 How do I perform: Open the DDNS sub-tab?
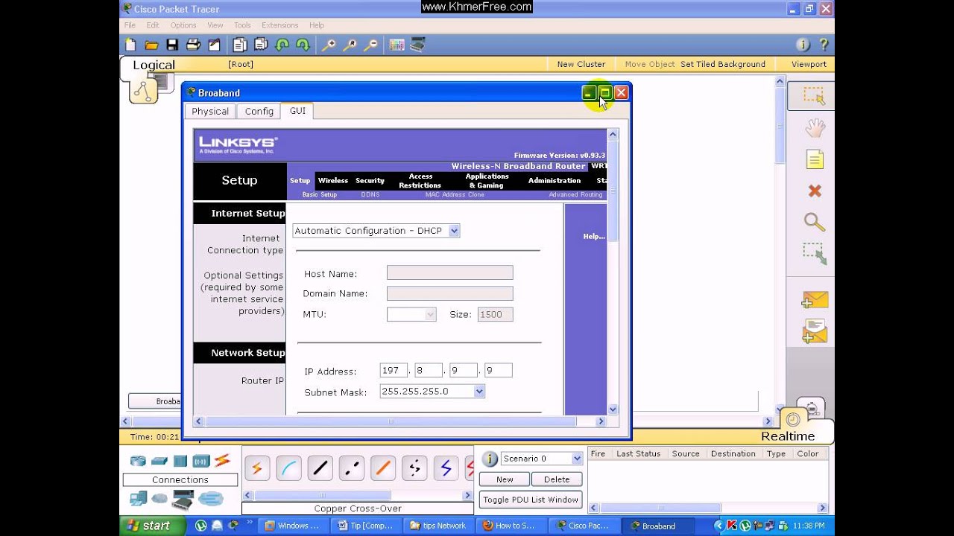[370, 195]
